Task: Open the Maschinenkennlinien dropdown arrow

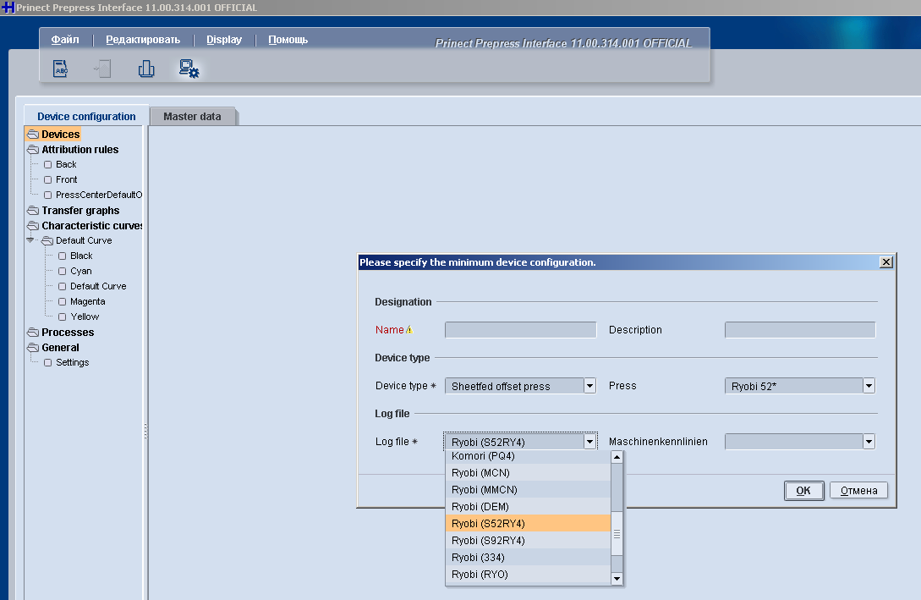Action: click(869, 442)
